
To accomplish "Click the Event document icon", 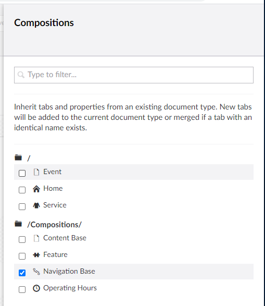I will pos(36,172).
